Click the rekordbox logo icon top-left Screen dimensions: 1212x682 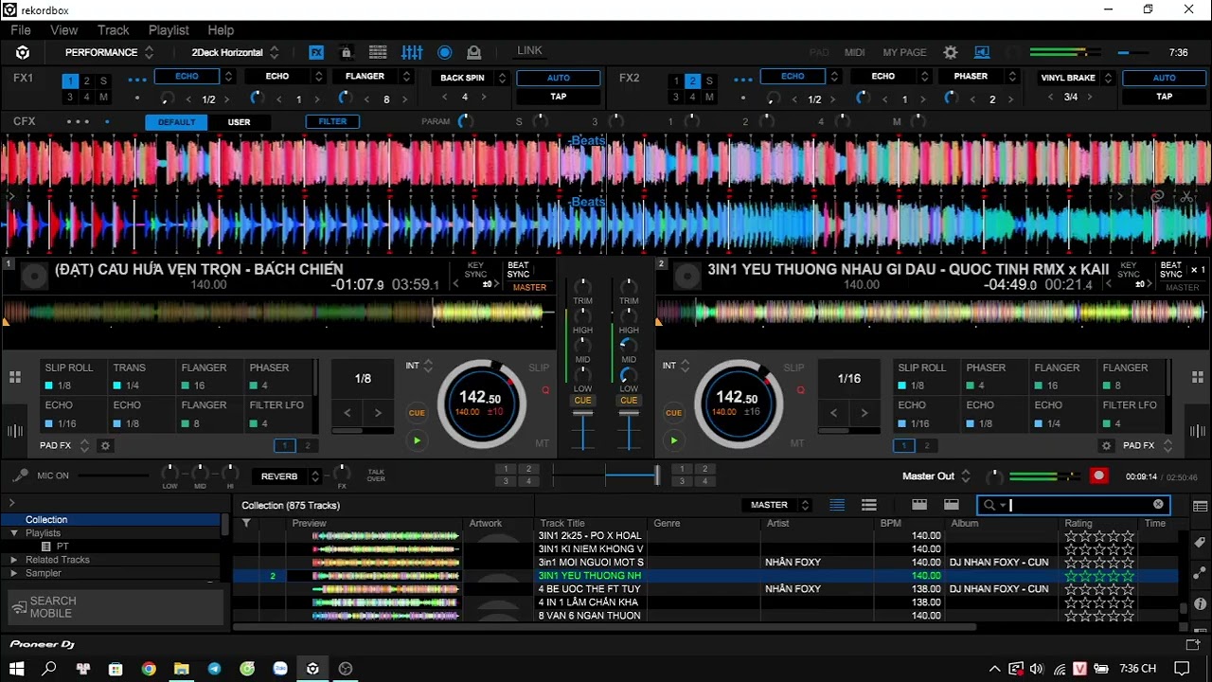tap(23, 53)
